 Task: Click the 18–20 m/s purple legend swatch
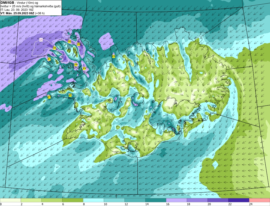click(x=197, y=200)
